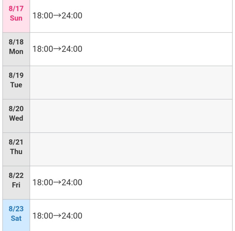Select the 8/19 Tue date cell
The height and width of the screenshot is (231, 235).
[16, 83]
